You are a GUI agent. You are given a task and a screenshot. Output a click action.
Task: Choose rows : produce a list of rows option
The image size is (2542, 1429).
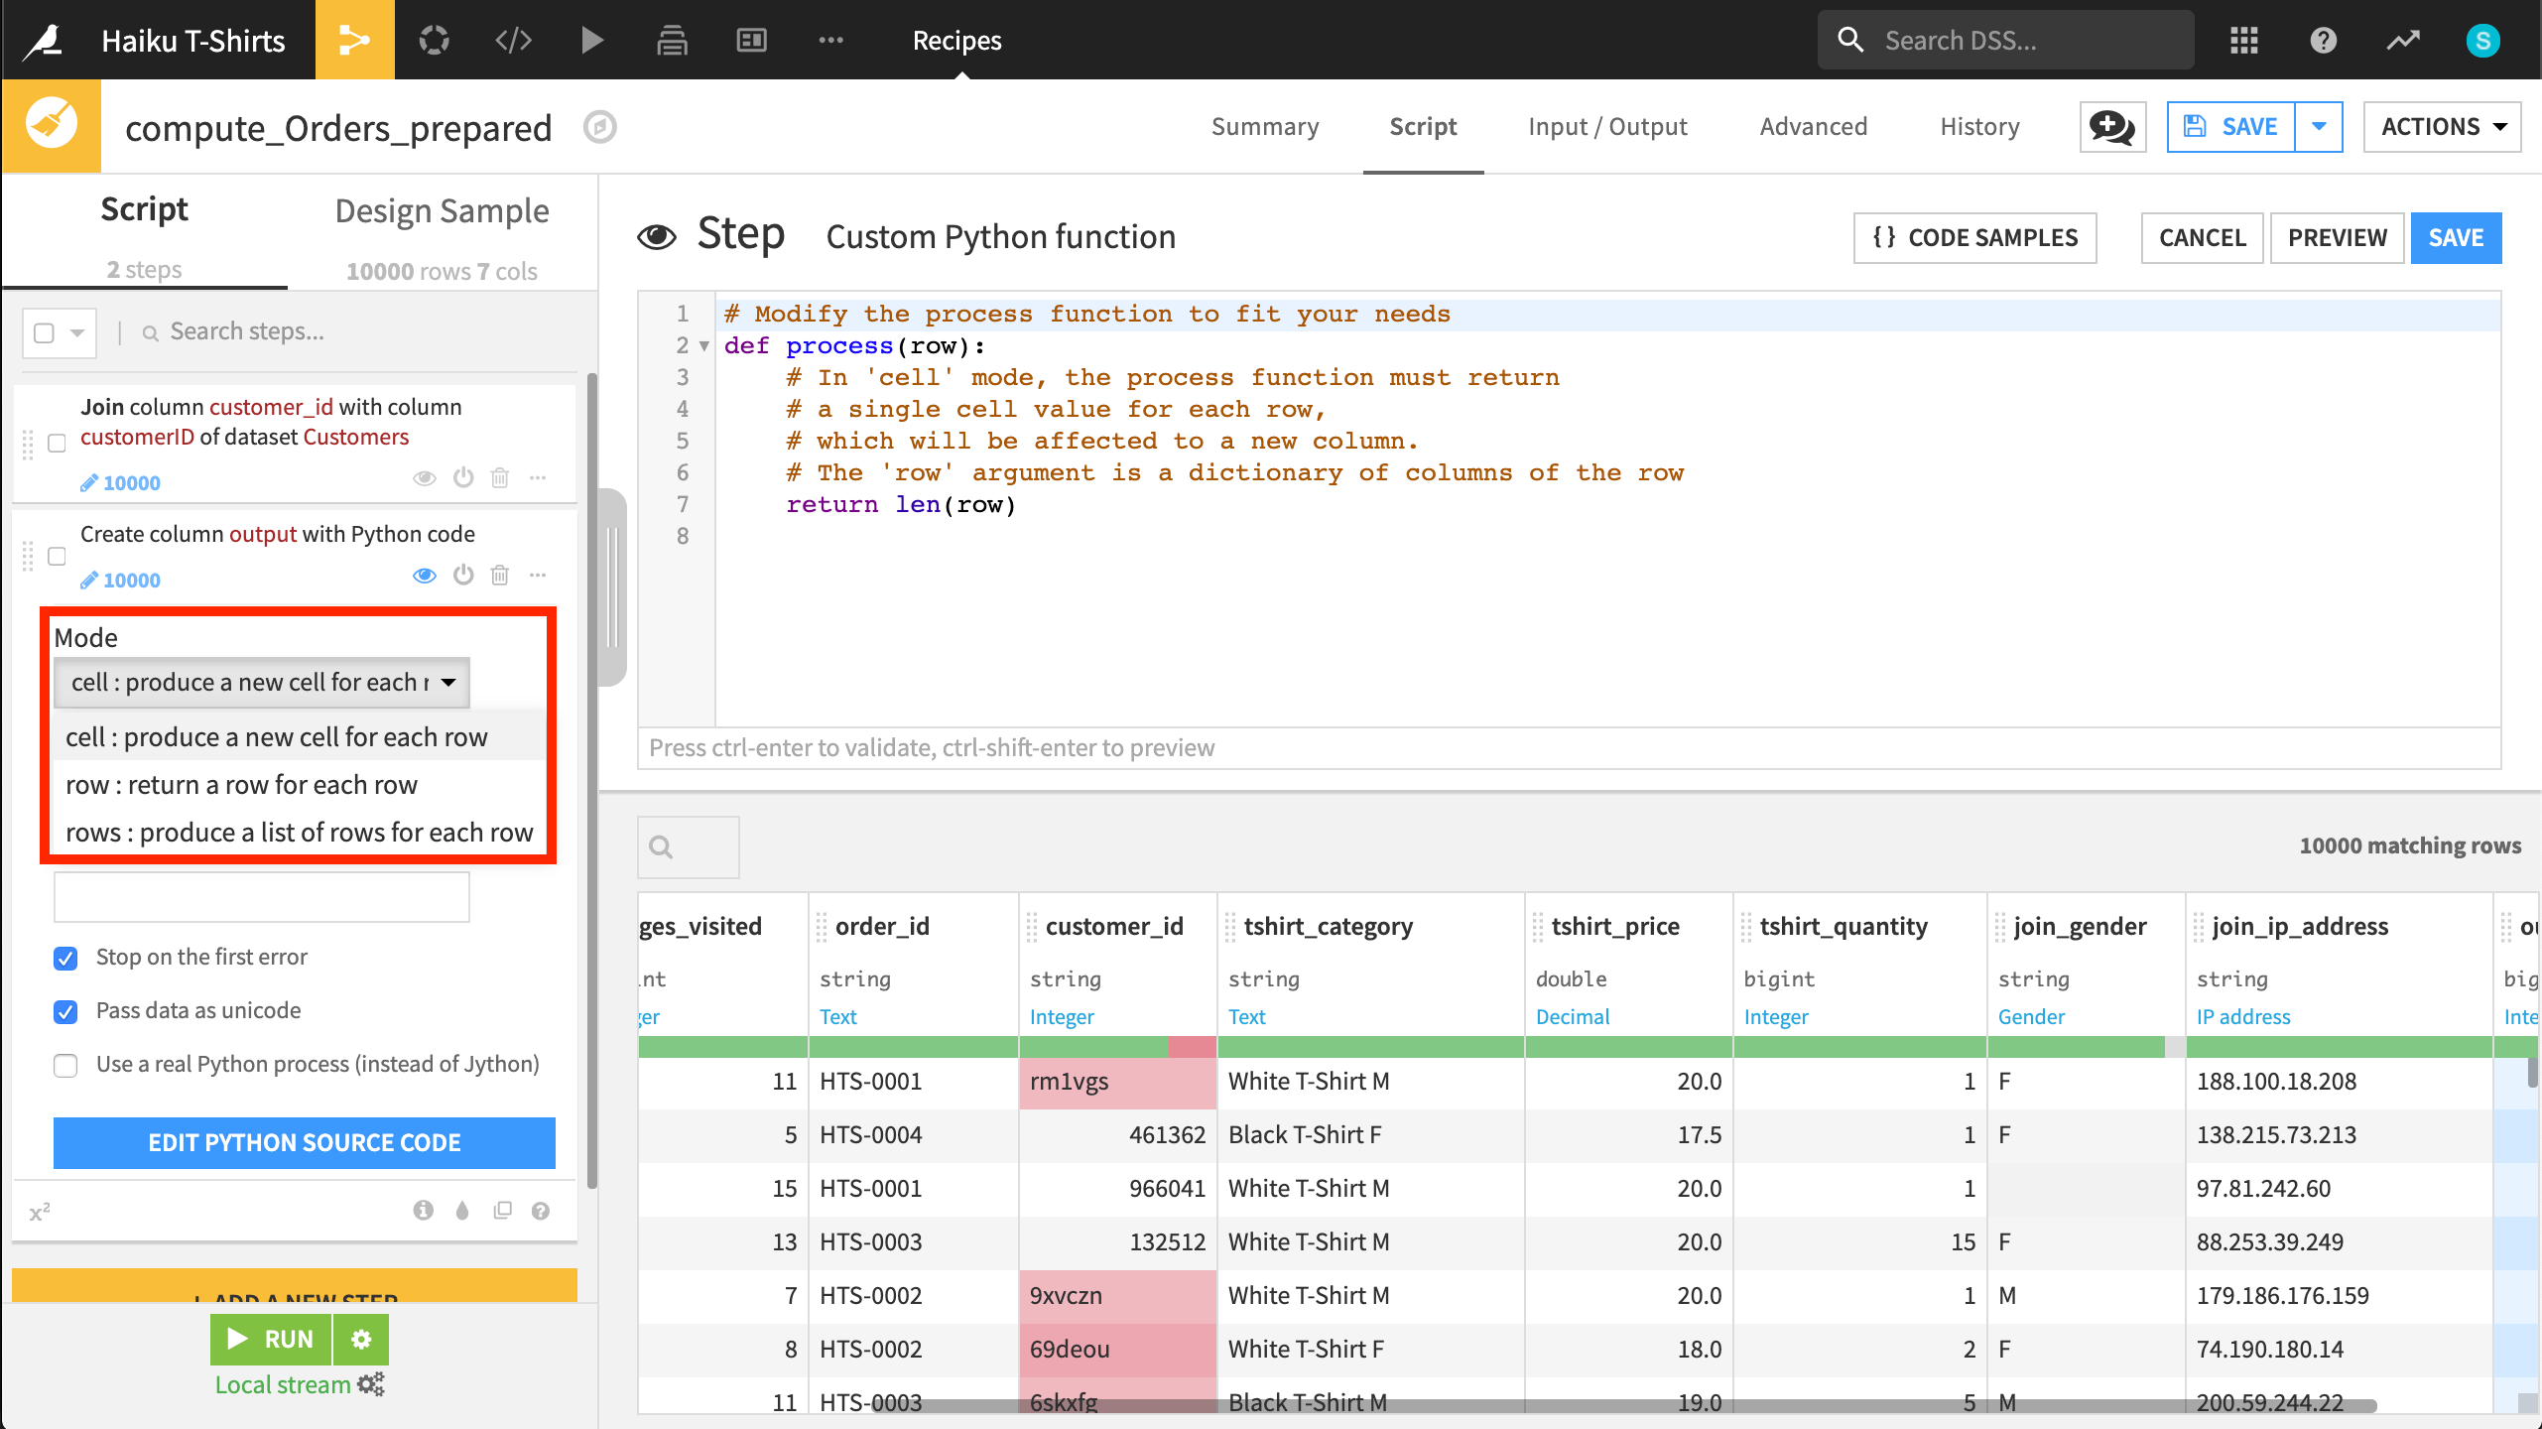click(x=299, y=833)
